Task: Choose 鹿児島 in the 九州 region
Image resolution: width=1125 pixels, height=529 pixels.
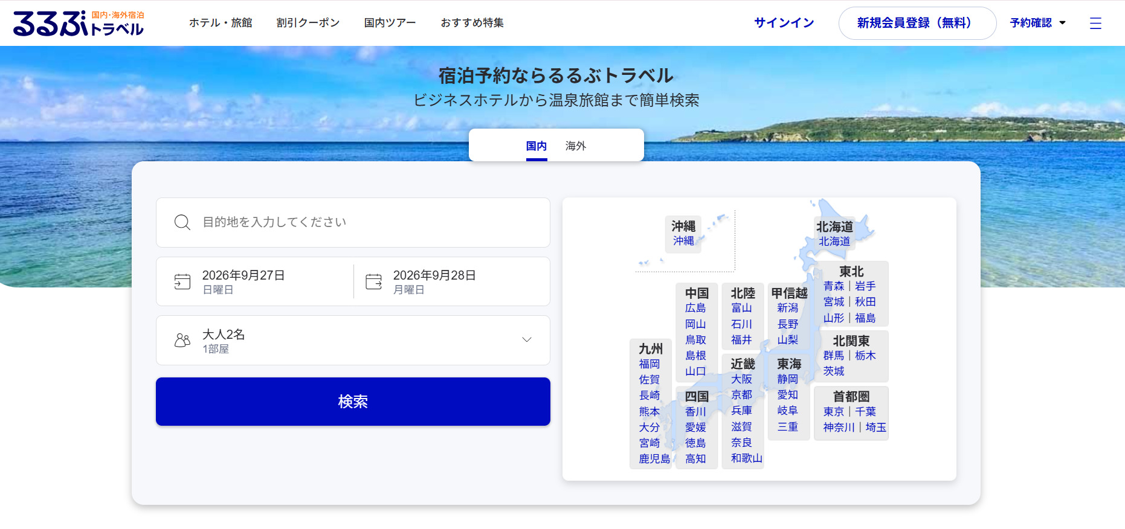Action: [x=655, y=459]
